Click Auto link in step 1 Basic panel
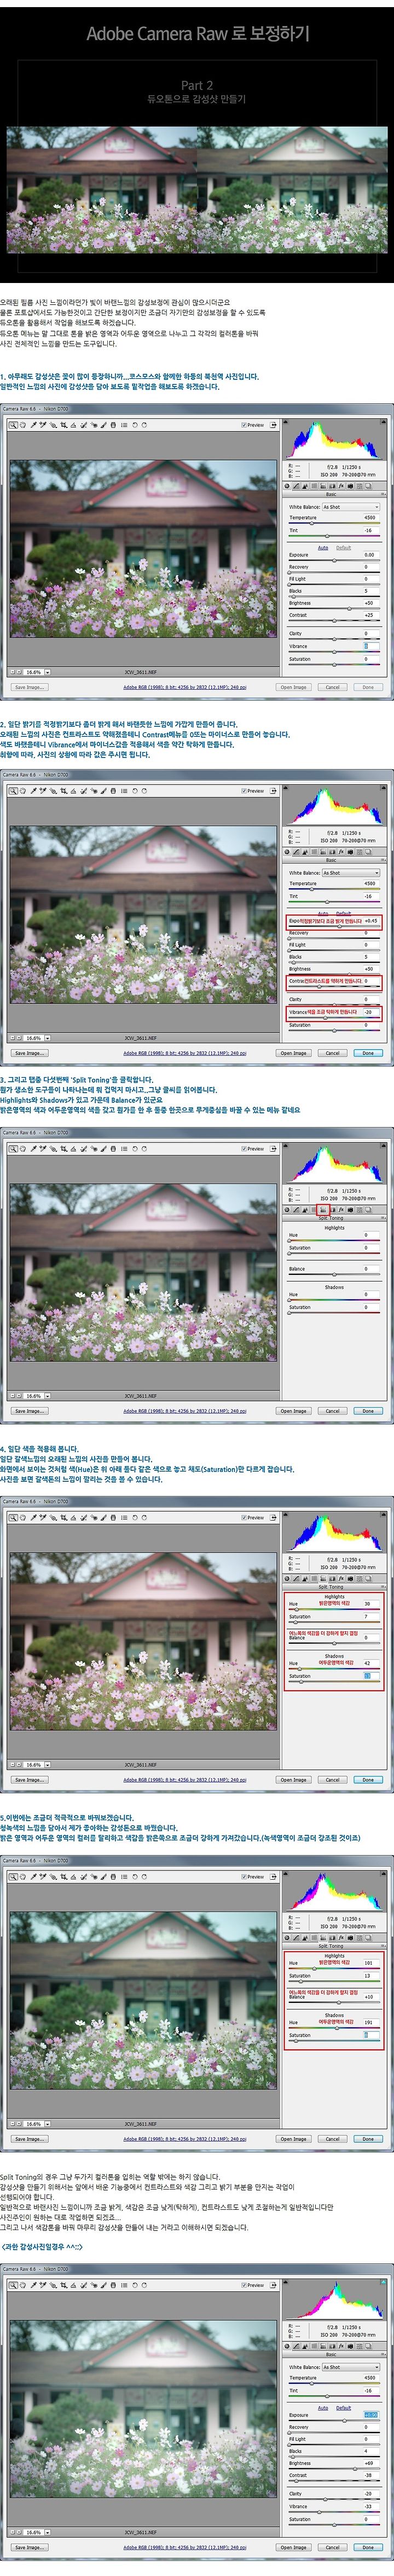 323,547
